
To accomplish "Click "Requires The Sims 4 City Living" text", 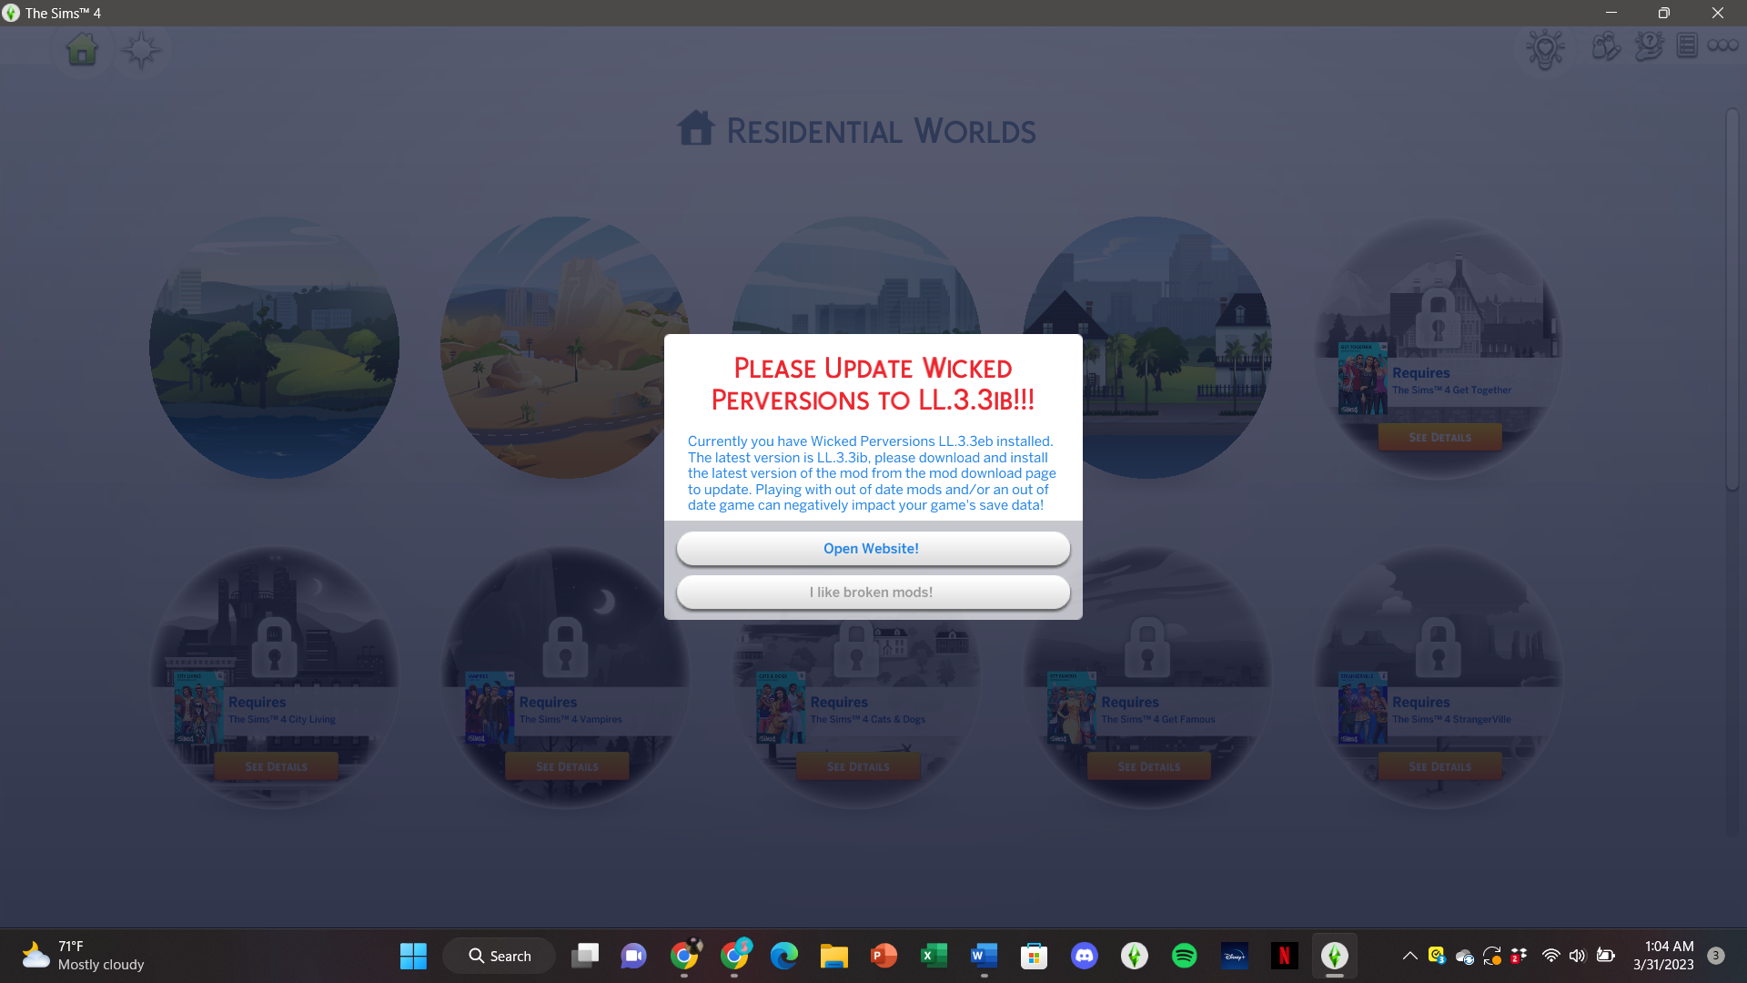I will tap(282, 710).
